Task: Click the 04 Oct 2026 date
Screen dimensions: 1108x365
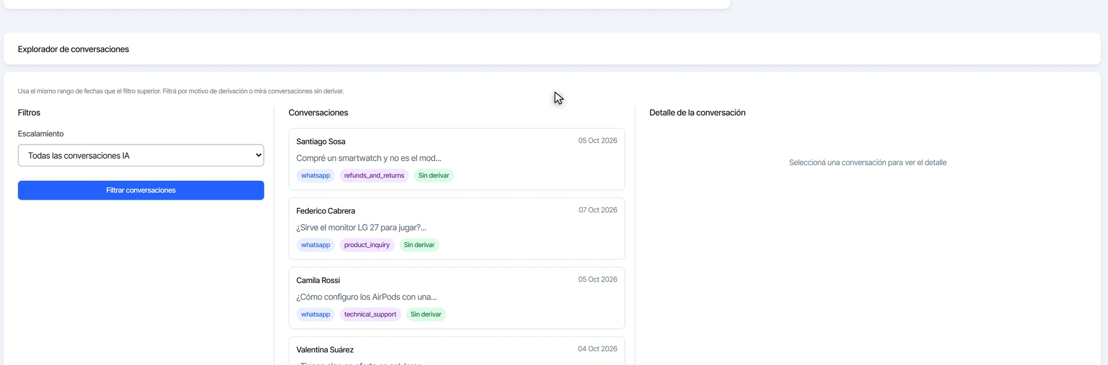Action: tap(597, 349)
